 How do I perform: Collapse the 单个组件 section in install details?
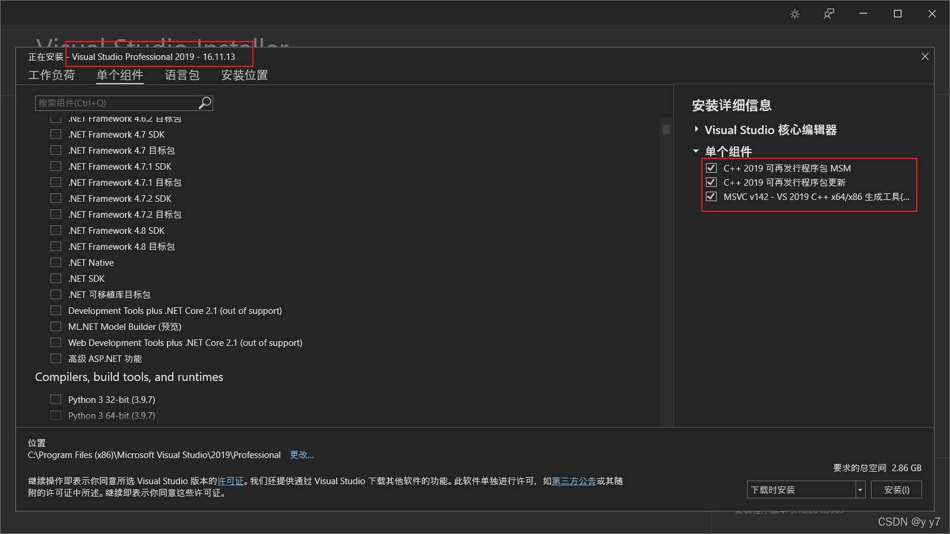coord(696,151)
